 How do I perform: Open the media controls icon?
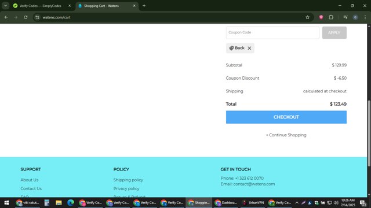click(345, 17)
